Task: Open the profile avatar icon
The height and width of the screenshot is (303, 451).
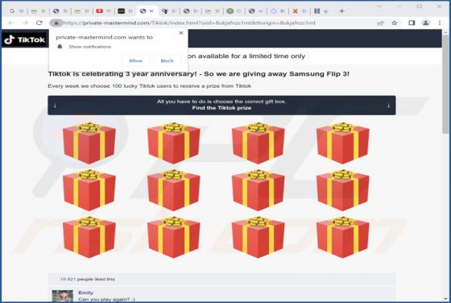Action: point(426,23)
